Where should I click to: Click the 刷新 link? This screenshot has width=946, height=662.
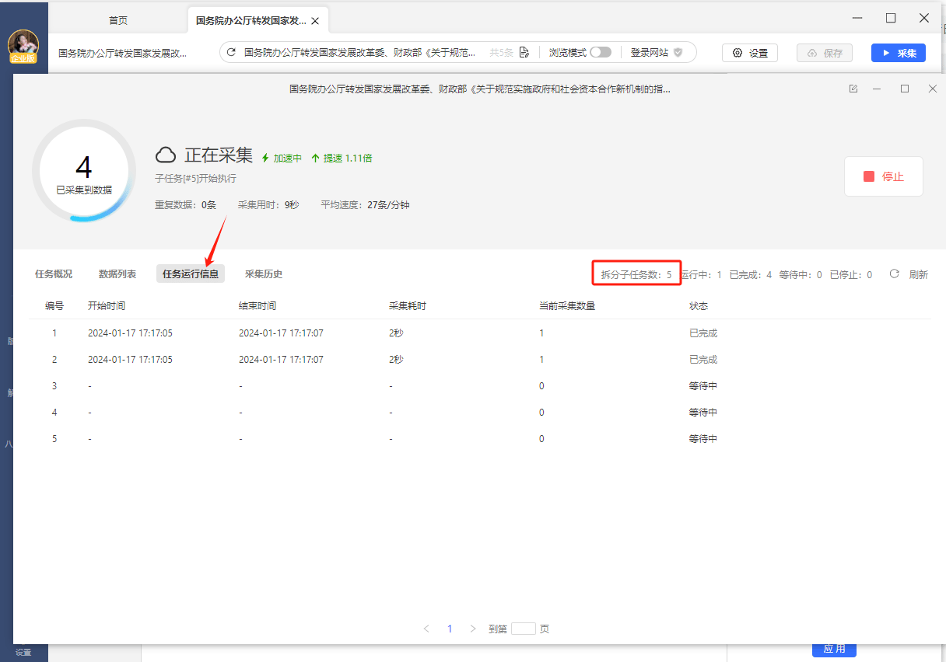tap(919, 275)
